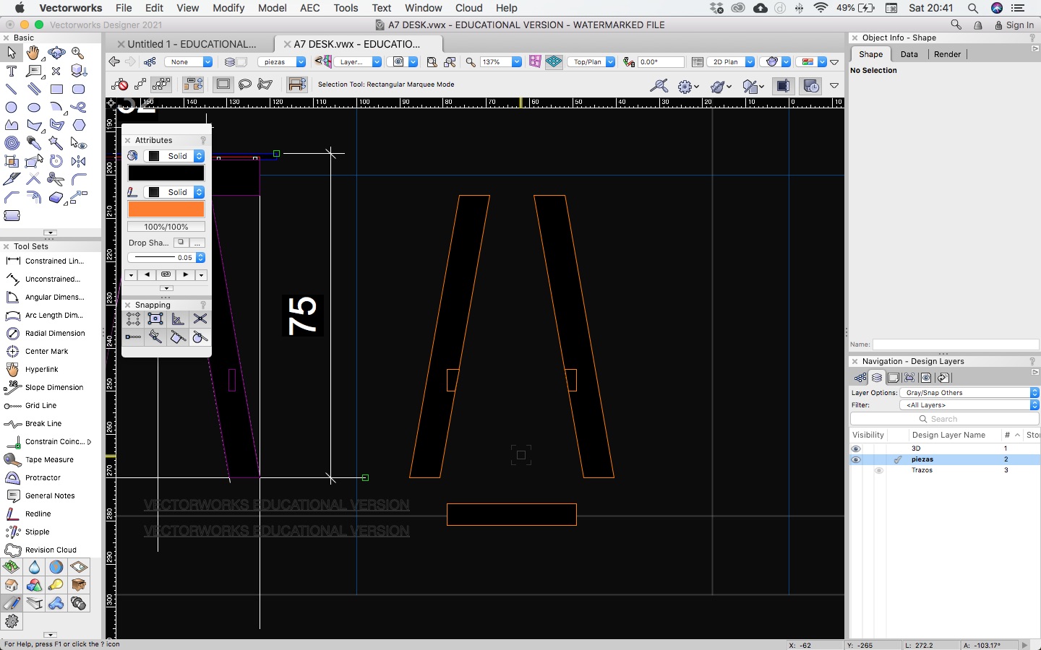Select the Trim scissors tool
Image resolution: width=1041 pixels, height=650 pixels.
[x=56, y=179]
